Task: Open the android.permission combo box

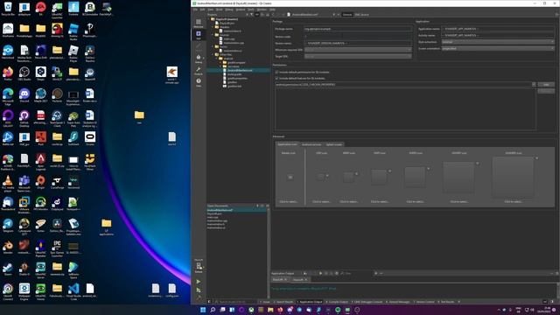Action: (405, 85)
